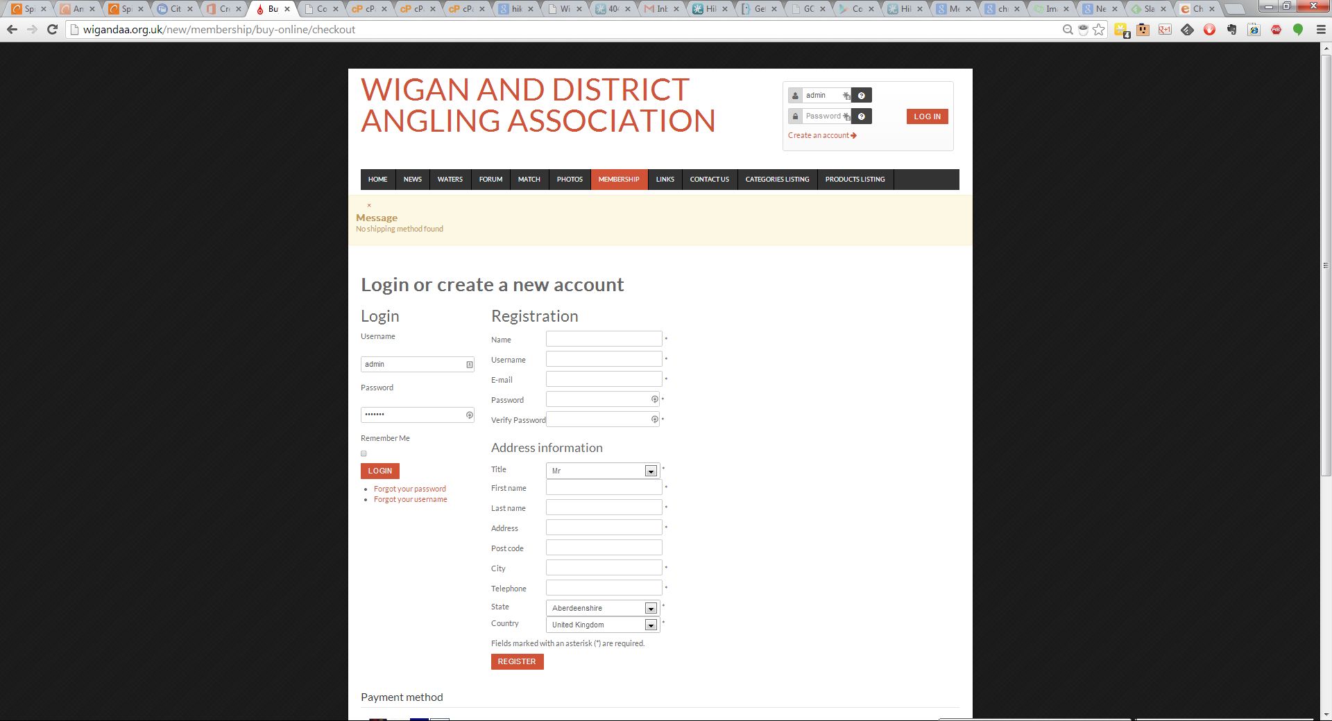This screenshot has width=1332, height=721.
Task: Click the header password help question icon
Action: 862,116
